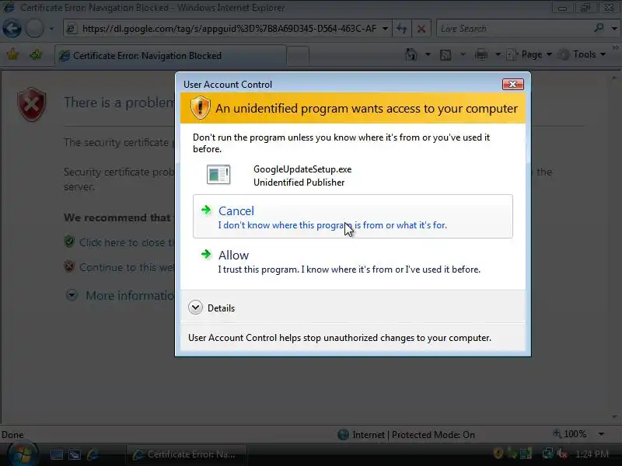Click the security shield tray icon
This screenshot has width=622, height=466.
[498, 453]
